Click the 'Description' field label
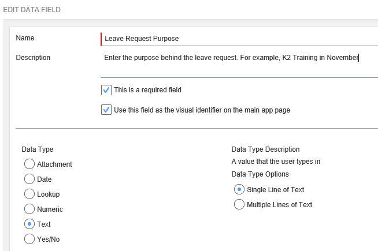Viewport: 378px width, 251px height. click(x=33, y=58)
